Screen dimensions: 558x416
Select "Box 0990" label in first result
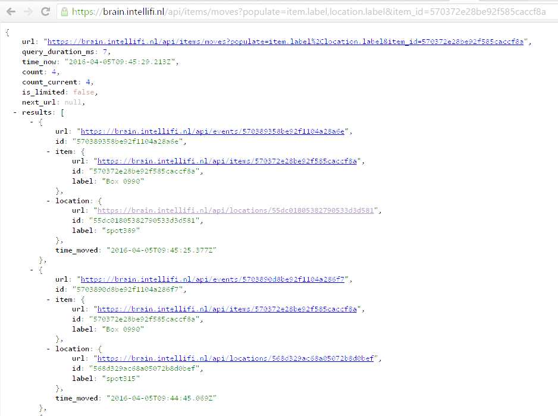(x=123, y=181)
